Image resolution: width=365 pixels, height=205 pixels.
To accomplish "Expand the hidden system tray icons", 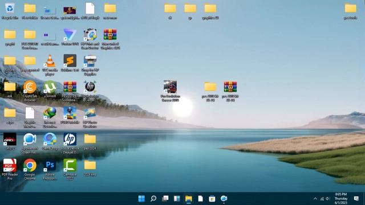I will coord(315,199).
